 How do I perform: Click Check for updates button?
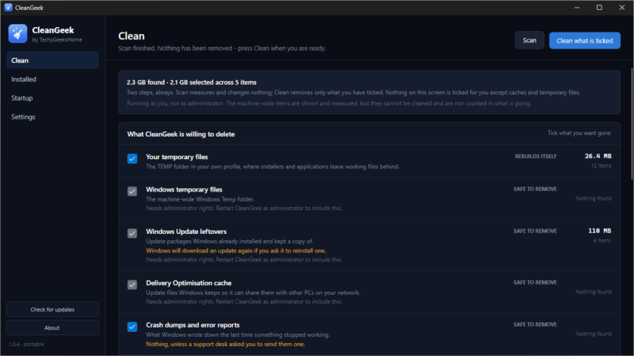pos(53,310)
